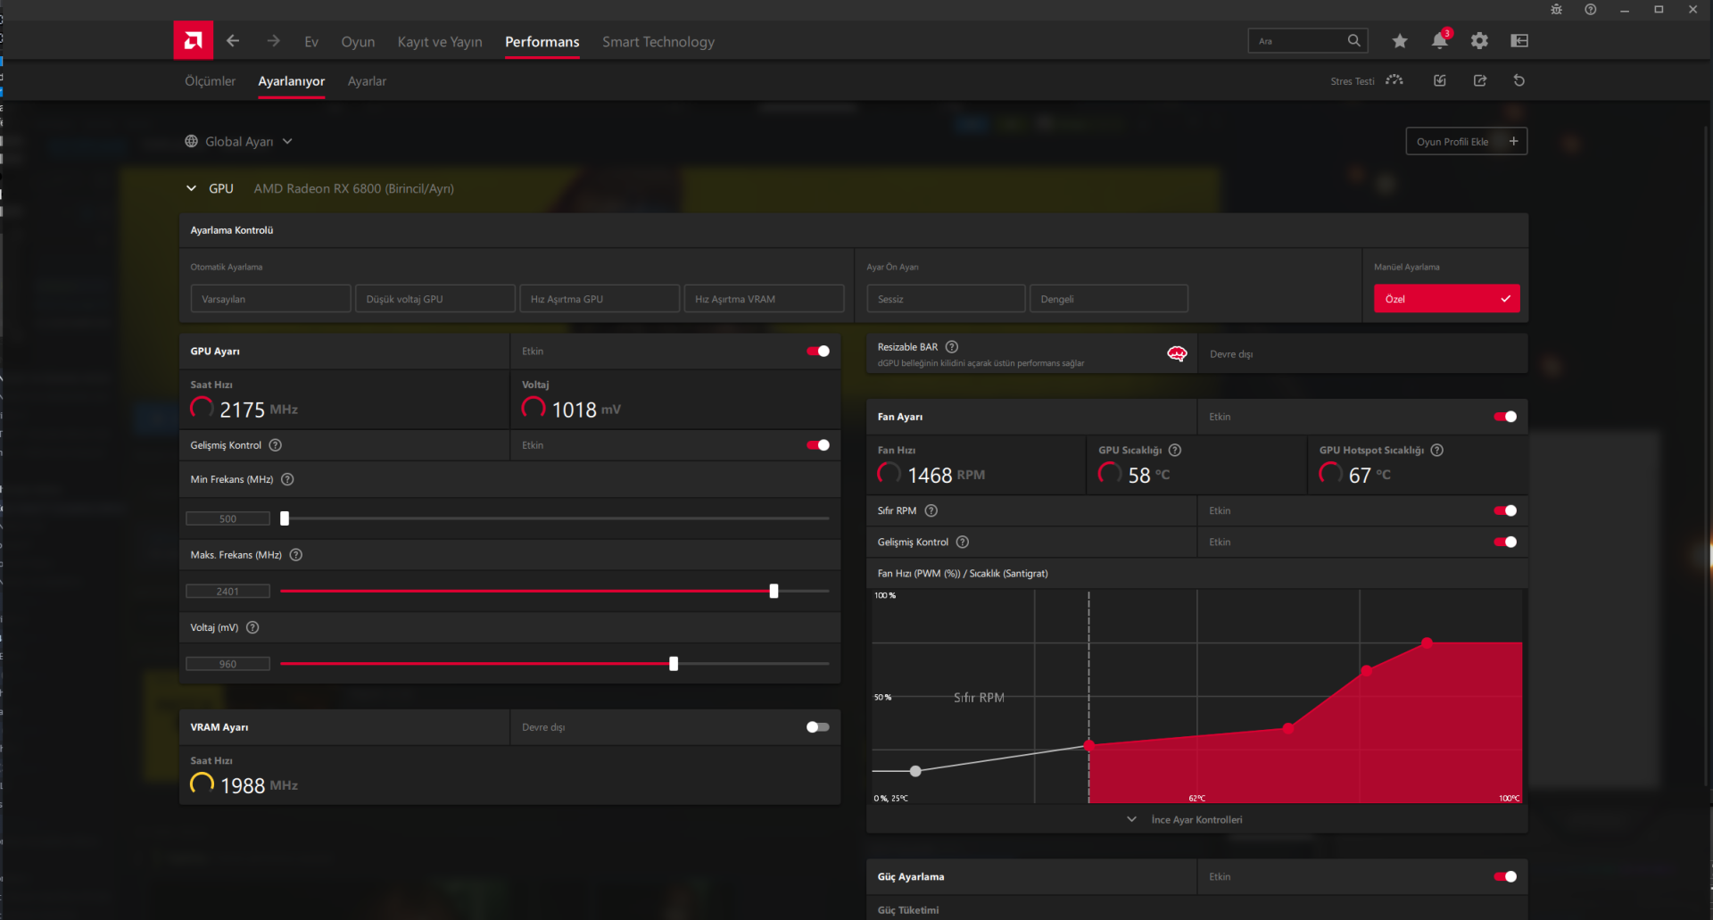
Task: Open favorites star icon
Action: coord(1400,41)
